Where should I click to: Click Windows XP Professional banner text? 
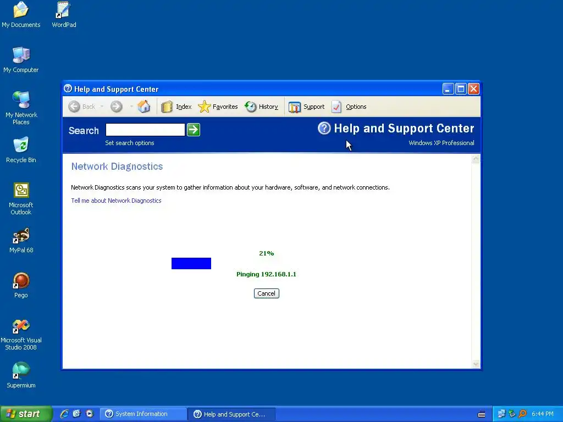(x=441, y=143)
